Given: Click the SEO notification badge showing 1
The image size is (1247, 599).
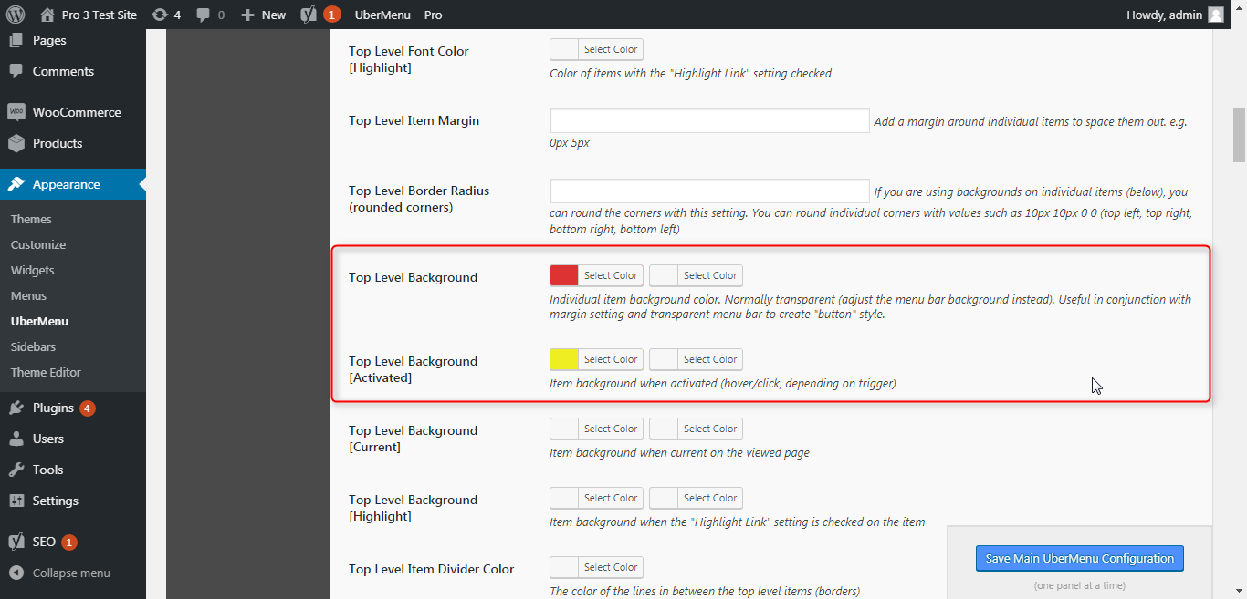Looking at the screenshot, I should (x=69, y=542).
